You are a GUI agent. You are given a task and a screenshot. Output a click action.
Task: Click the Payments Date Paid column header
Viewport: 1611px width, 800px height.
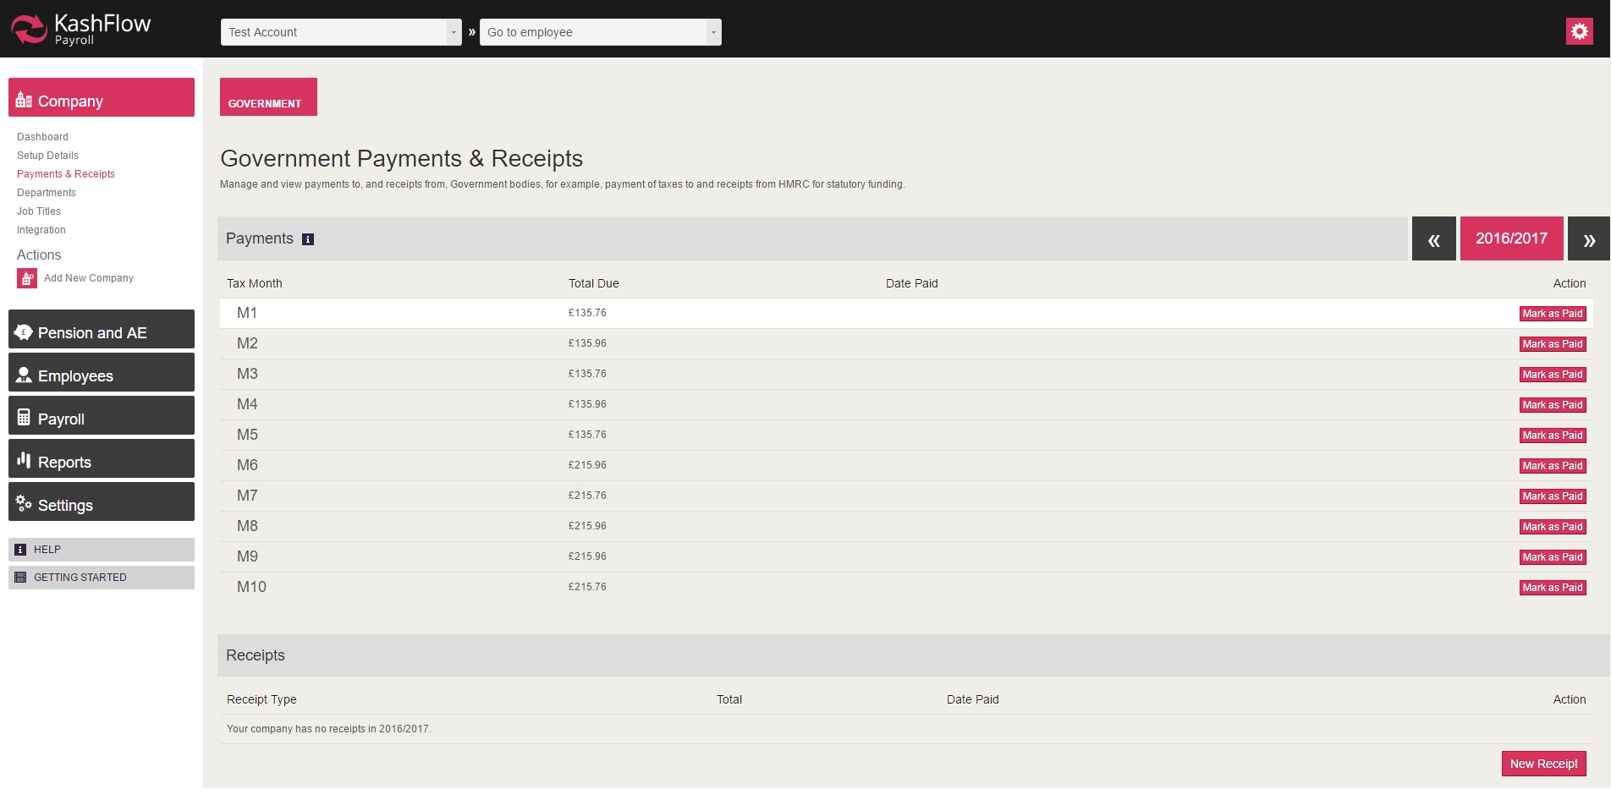912,283
